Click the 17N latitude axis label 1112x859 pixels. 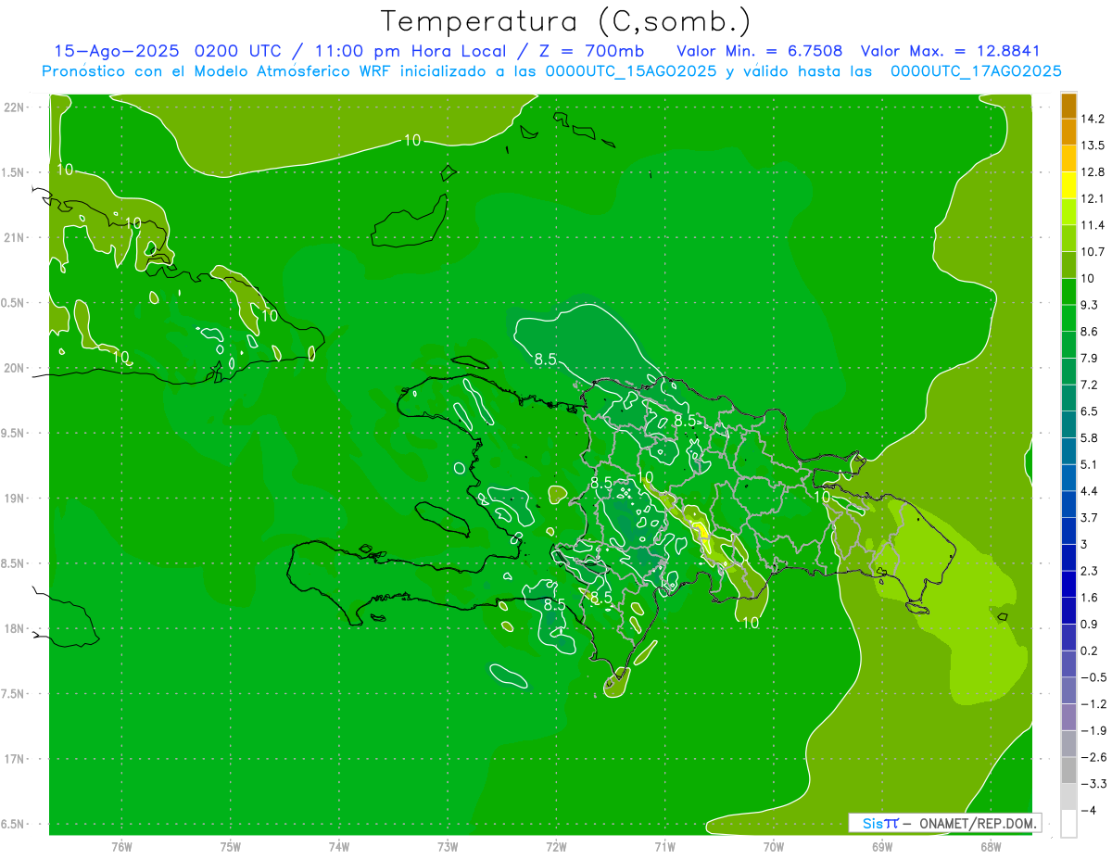(16, 759)
